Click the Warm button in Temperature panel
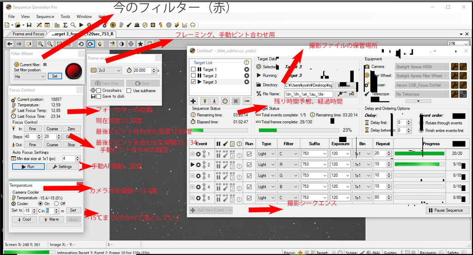Screen dimensions: 473x255 pyautogui.click(x=51, y=219)
